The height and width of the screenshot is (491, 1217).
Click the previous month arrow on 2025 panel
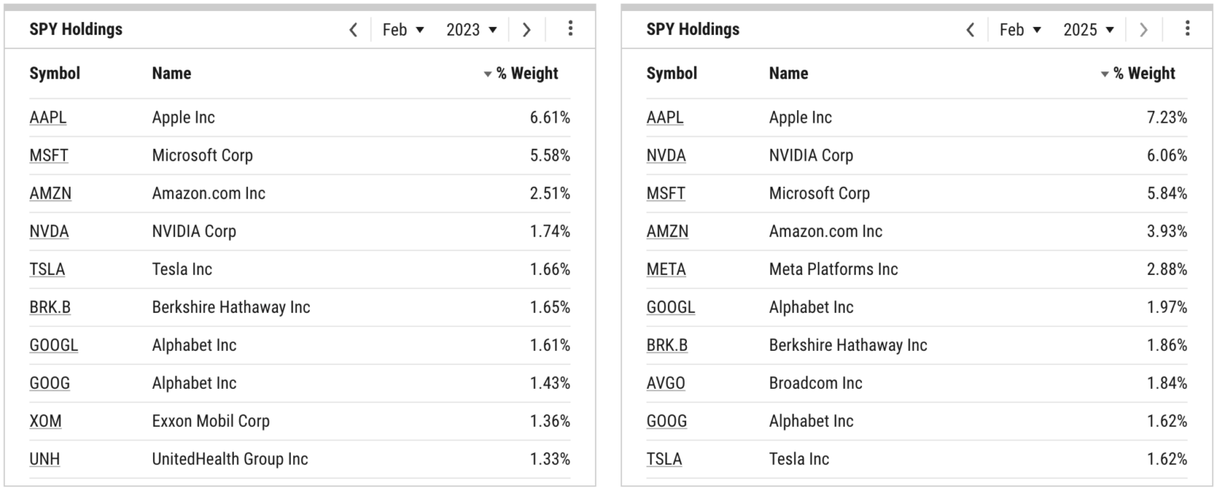pos(971,29)
